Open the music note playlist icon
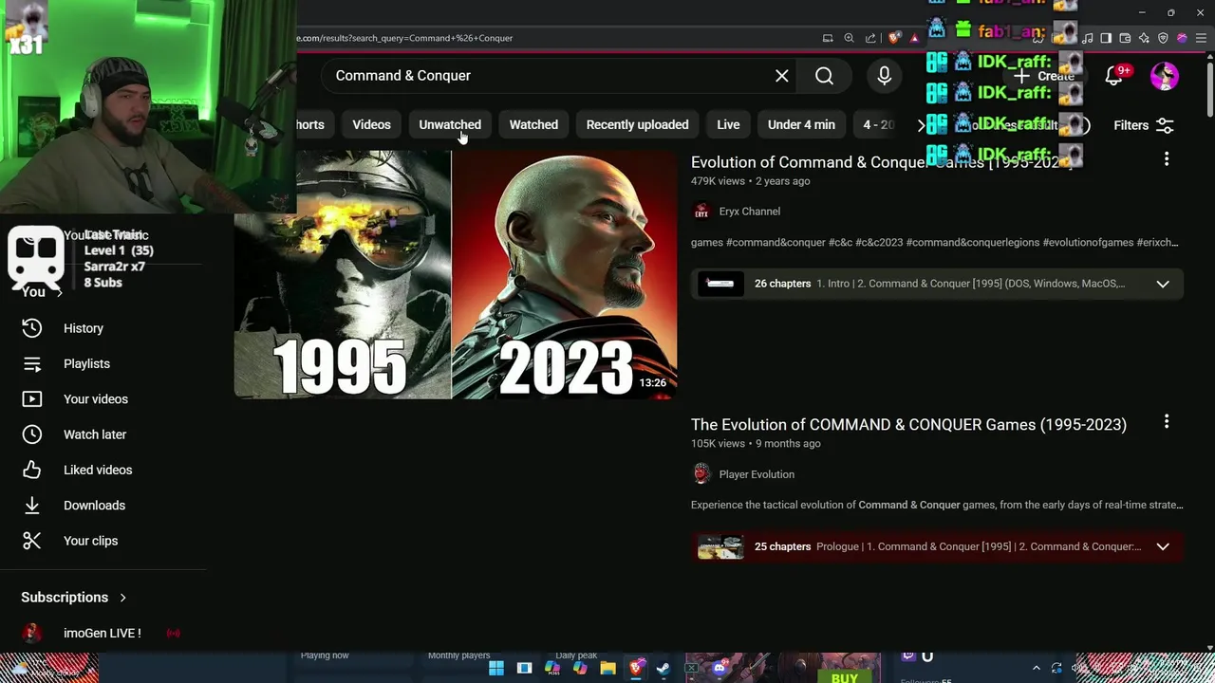This screenshot has width=1215, height=683. (1088, 38)
